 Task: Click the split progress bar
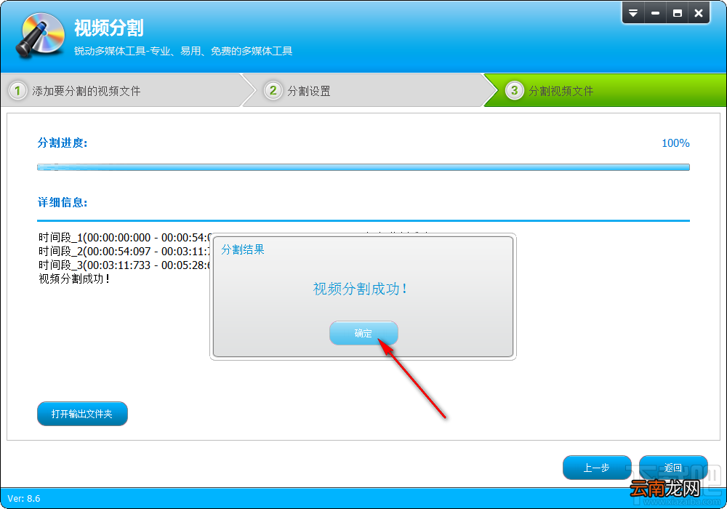363,167
